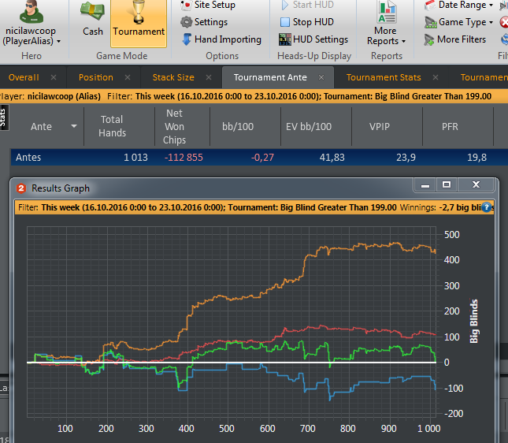
Task: Open Ante column header dropdown arrow
Action: 74,126
